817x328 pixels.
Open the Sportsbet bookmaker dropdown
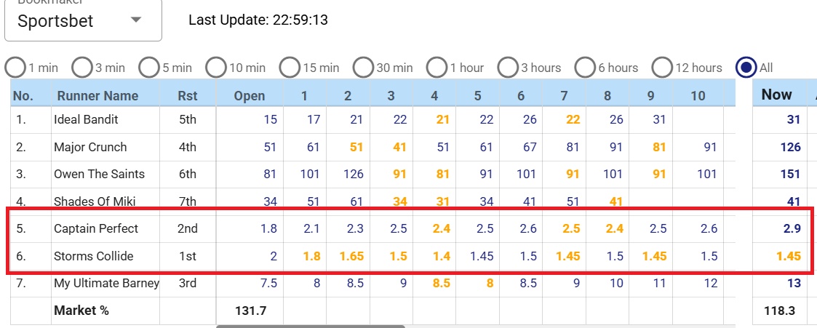83,21
